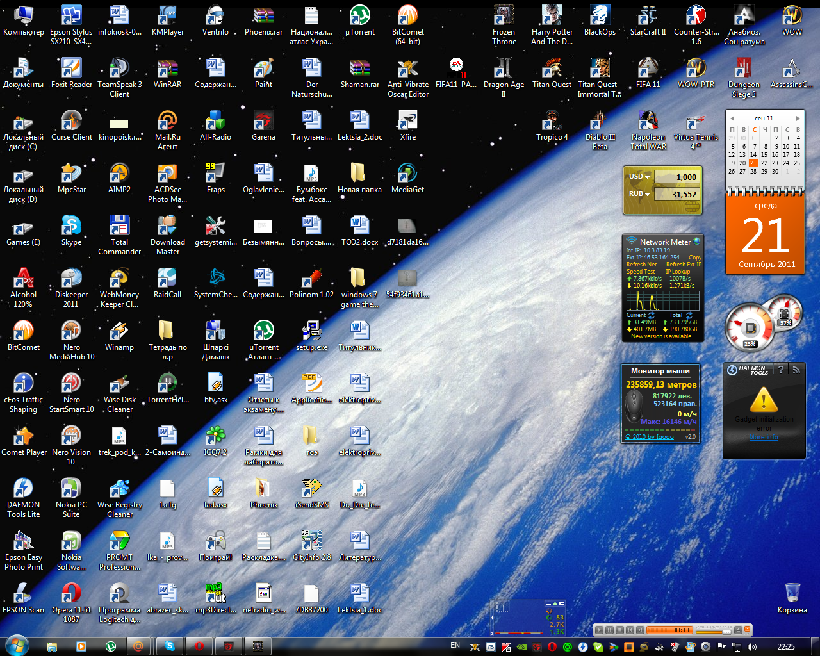The width and height of the screenshot is (820, 656).
Task: Click Speed Test in Network Meter gadget
Action: [640, 272]
